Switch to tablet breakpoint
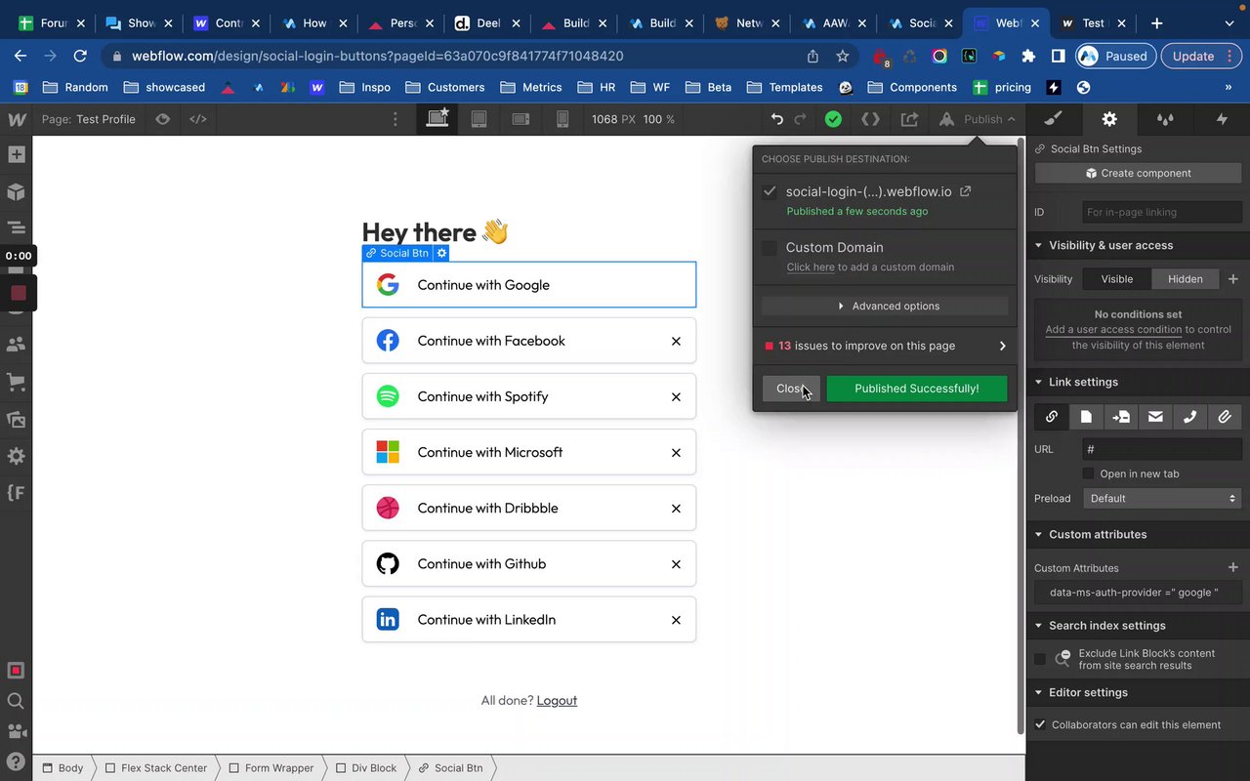The height and width of the screenshot is (781, 1250). 479,119
